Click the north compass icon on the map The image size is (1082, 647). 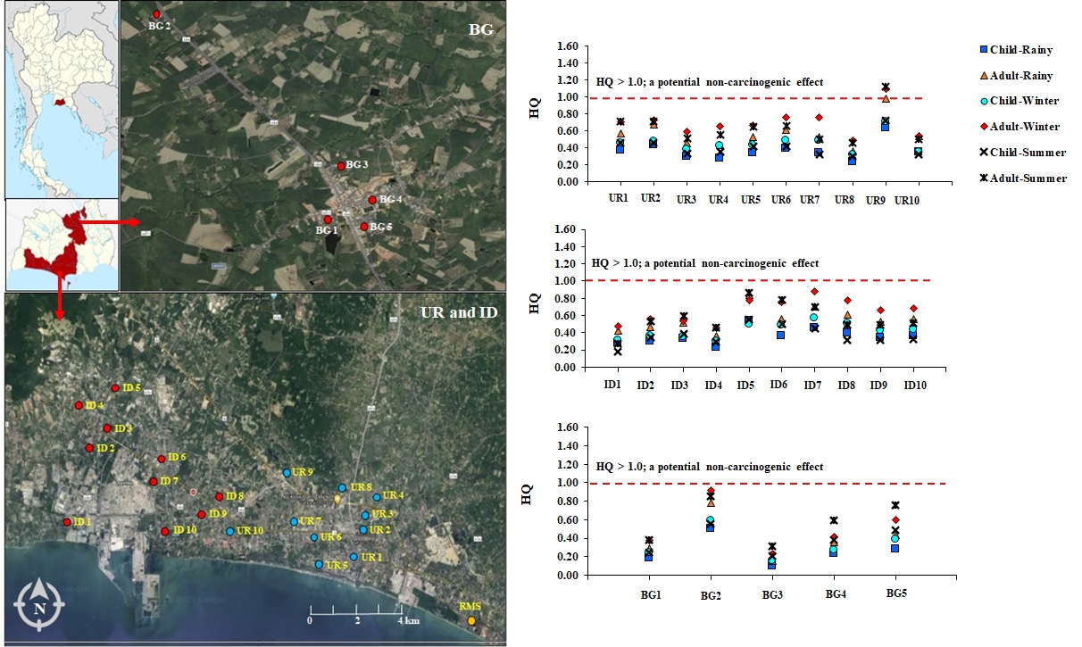39,606
